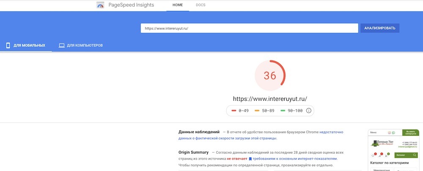Switch to the ДЛЯ КОМПЬЮТЕРОВ tab
Screen dimensions: 423x171
point(81,45)
